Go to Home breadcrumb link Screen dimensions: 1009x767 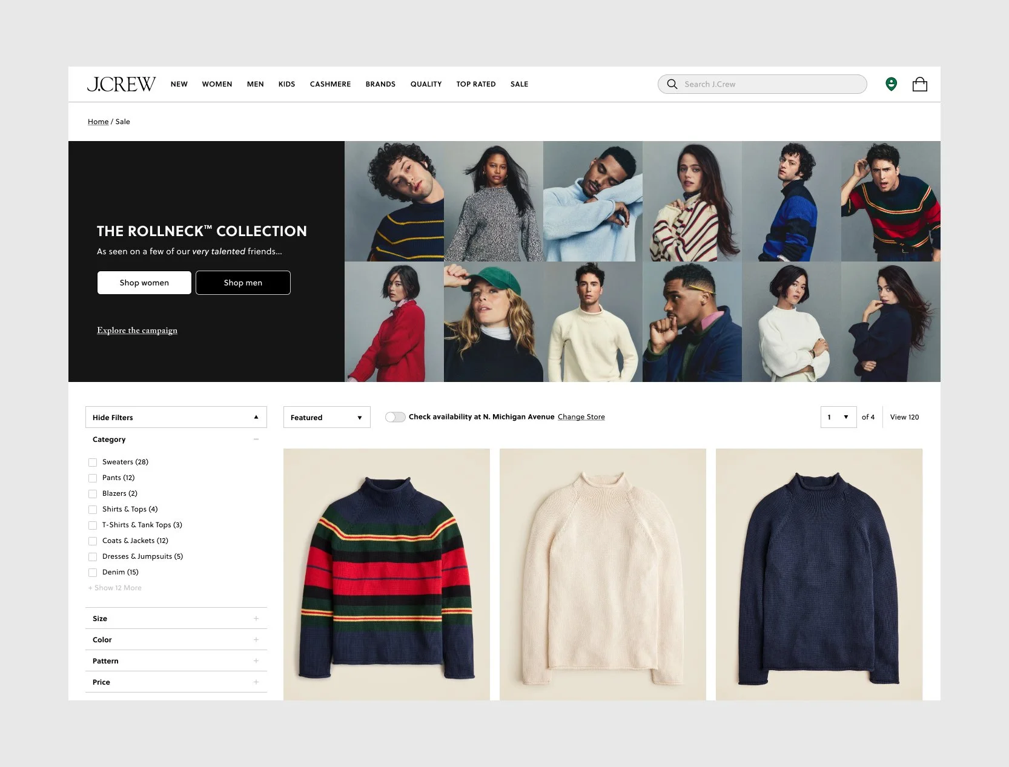click(x=98, y=122)
